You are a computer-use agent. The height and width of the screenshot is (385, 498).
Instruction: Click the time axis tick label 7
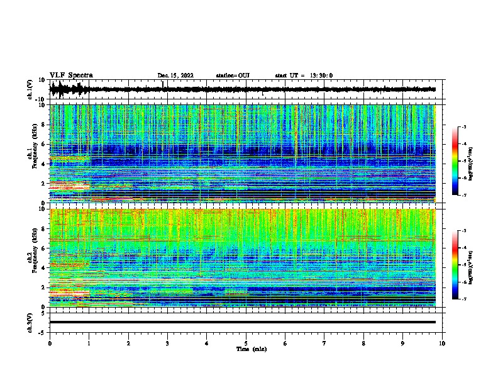(324, 343)
